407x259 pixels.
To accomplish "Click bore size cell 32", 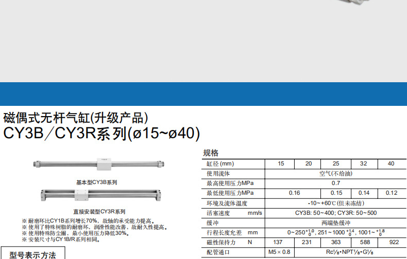I will (x=364, y=164).
